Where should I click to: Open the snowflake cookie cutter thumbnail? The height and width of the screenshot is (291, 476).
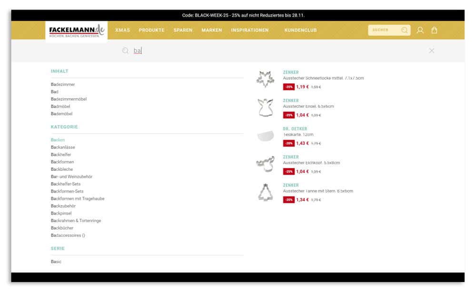tap(265, 79)
